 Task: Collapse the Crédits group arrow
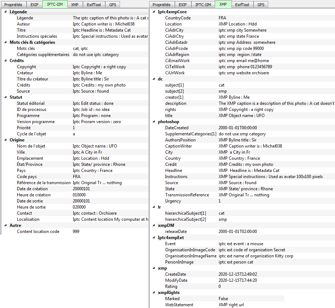pos(5,60)
